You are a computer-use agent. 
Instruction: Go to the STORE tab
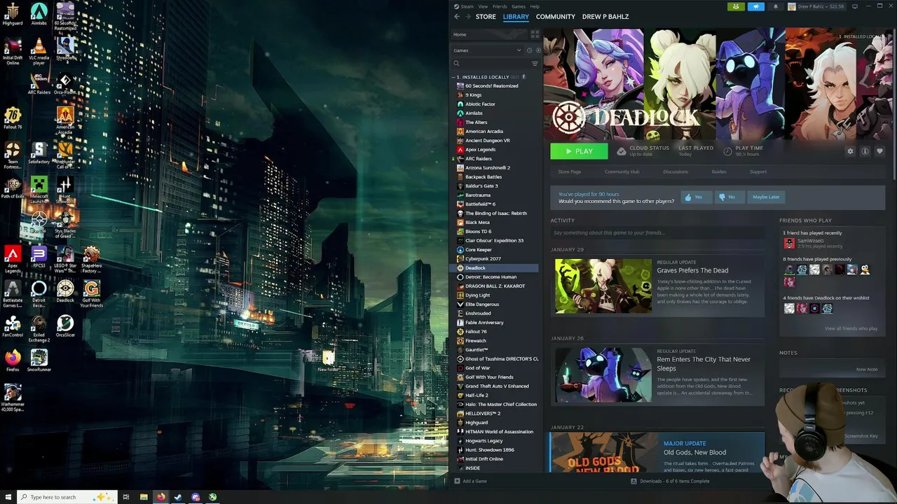(486, 17)
